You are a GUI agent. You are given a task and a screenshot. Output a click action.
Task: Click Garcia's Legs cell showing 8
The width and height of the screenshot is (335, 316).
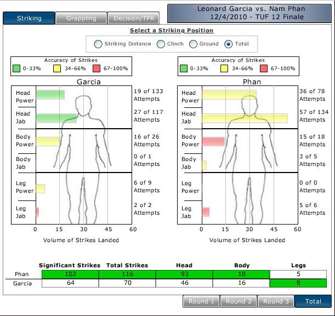point(298,283)
